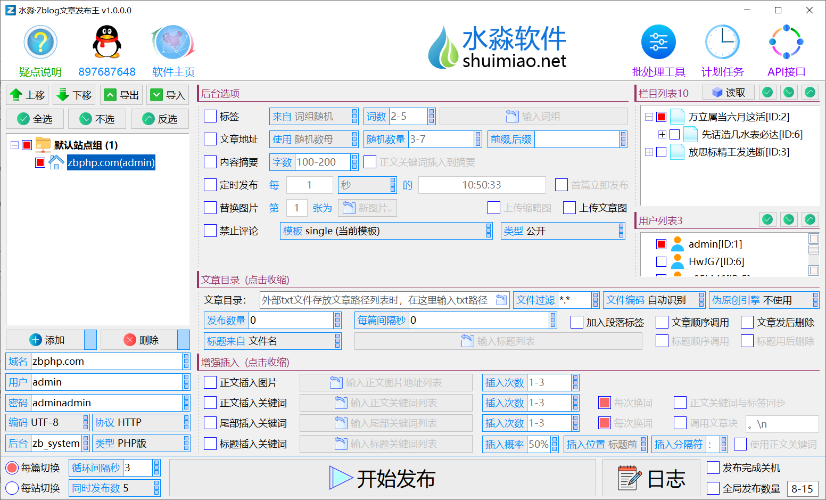Collapse the 默认站点组 tree node
The height and width of the screenshot is (500, 826).
[x=14, y=145]
